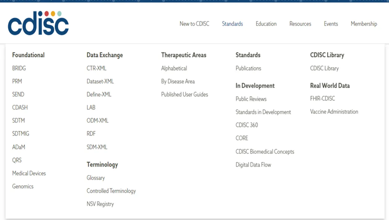View therapeutic areas via the Alphabetical link
389x220 pixels.
coord(174,68)
